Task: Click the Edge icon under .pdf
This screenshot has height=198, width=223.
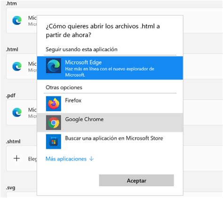Action: tap(17, 112)
